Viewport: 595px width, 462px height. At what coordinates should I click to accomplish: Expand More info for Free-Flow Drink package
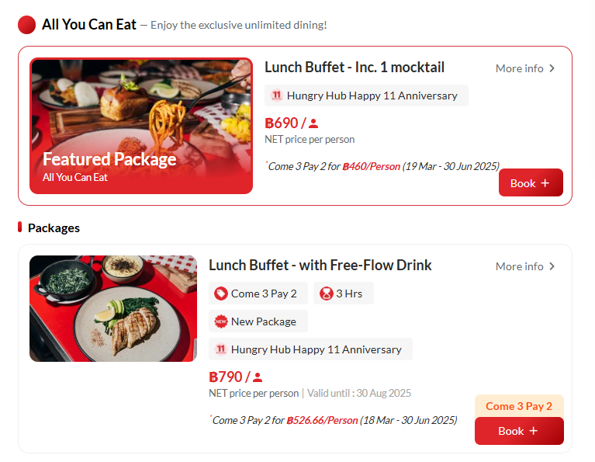[526, 266]
